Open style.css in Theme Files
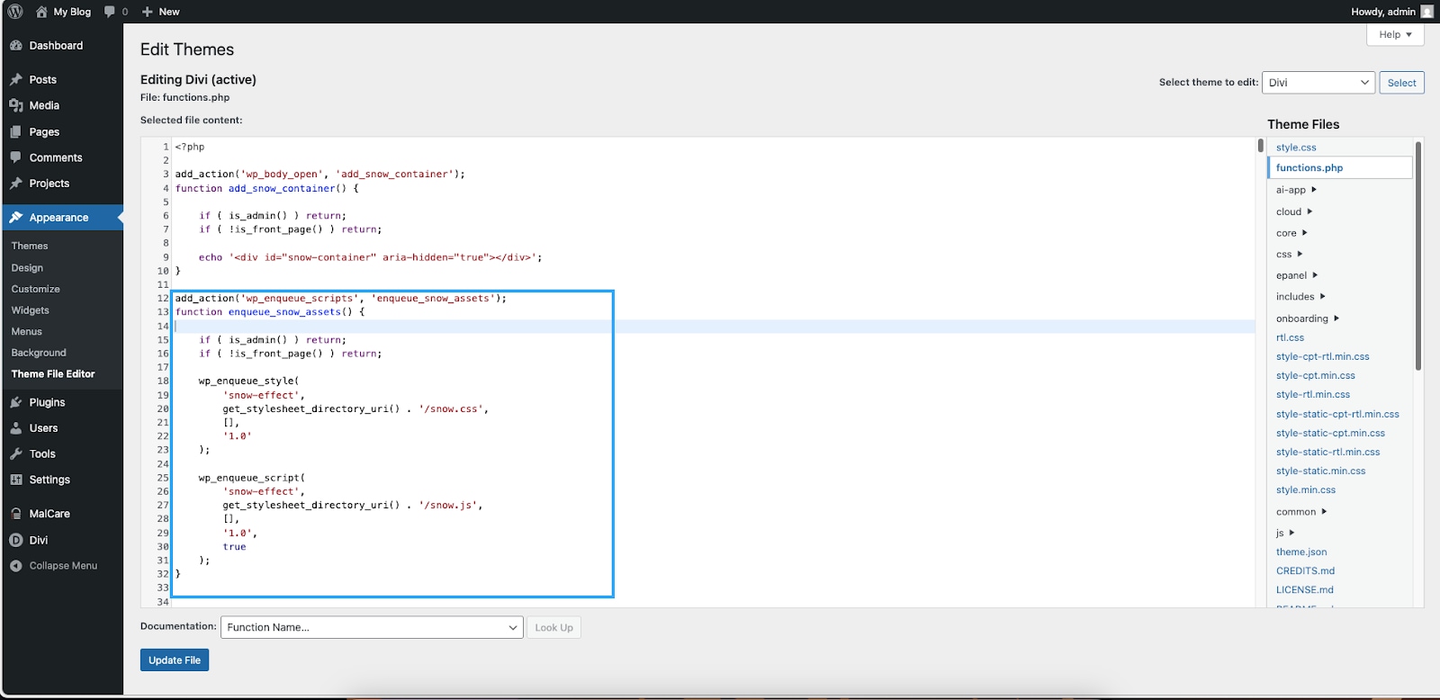 click(1296, 148)
